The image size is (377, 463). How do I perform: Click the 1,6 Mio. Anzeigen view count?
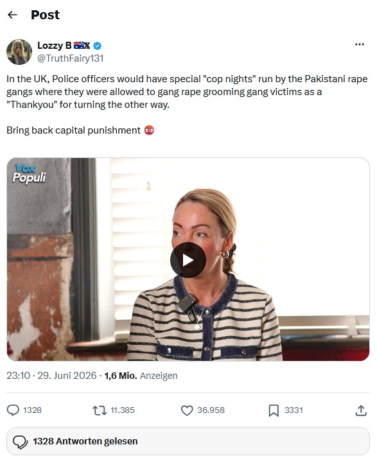(141, 376)
